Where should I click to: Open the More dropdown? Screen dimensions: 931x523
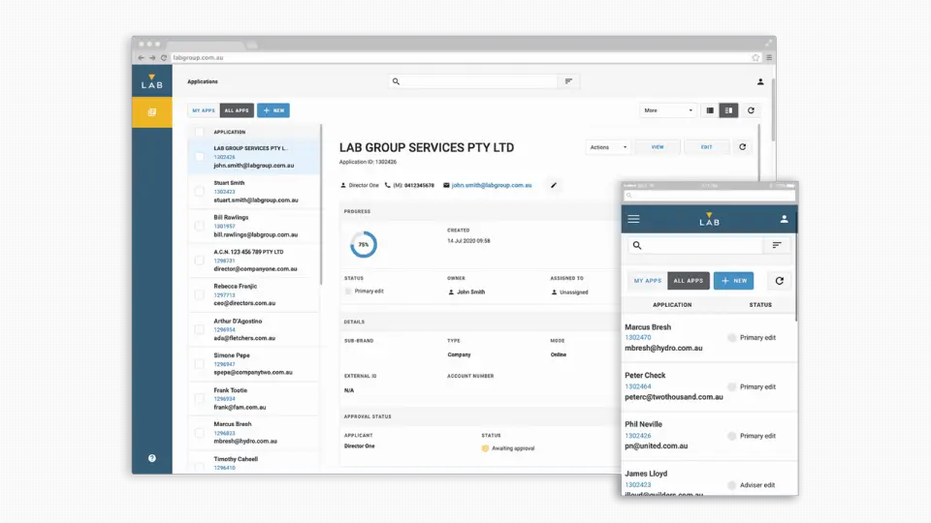668,110
